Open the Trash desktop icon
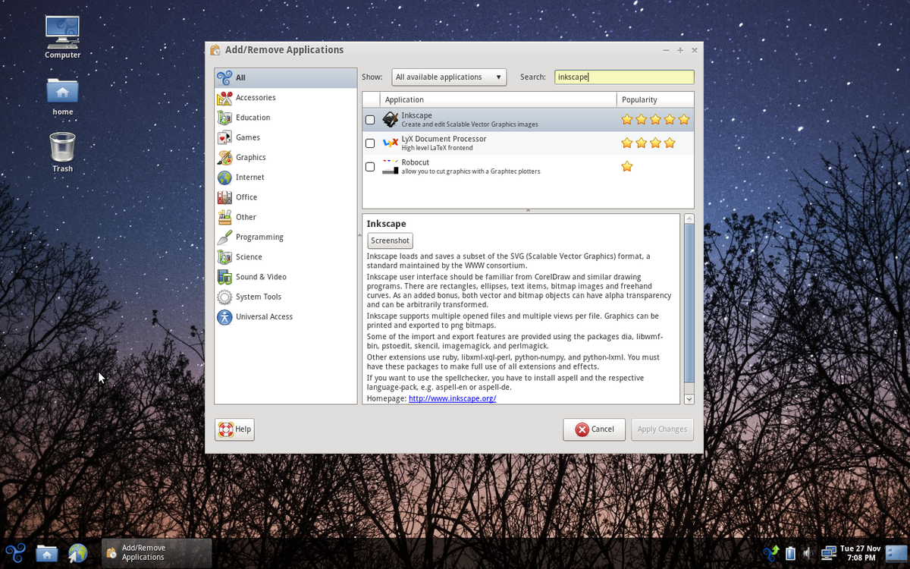 click(62, 152)
